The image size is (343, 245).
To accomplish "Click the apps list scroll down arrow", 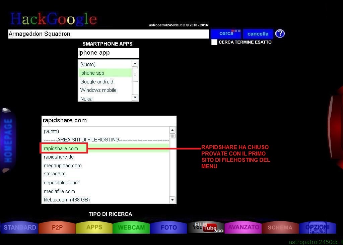I will [x=135, y=98].
